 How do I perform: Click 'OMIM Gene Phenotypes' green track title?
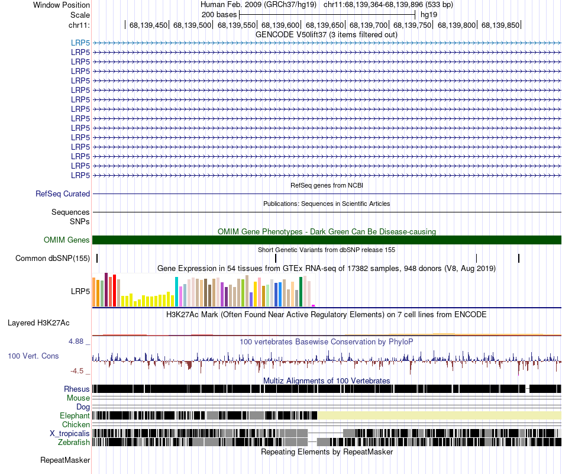[327, 231]
